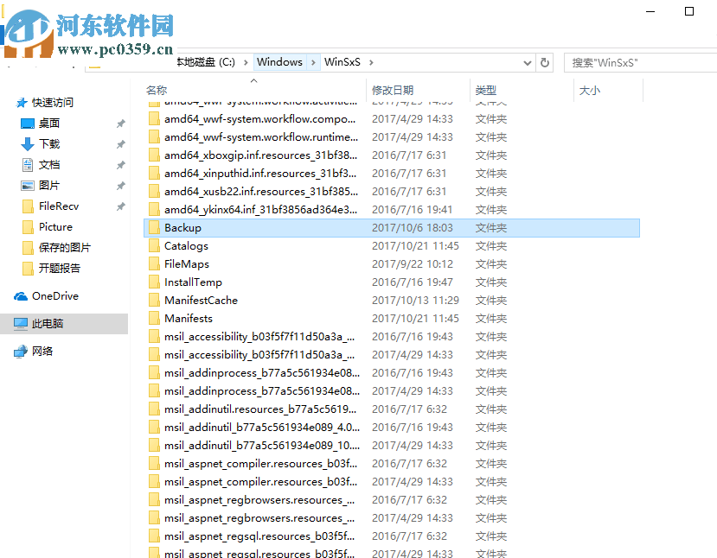The height and width of the screenshot is (558, 717).
Task: Open the Network (网络) item
Action: (x=45, y=352)
